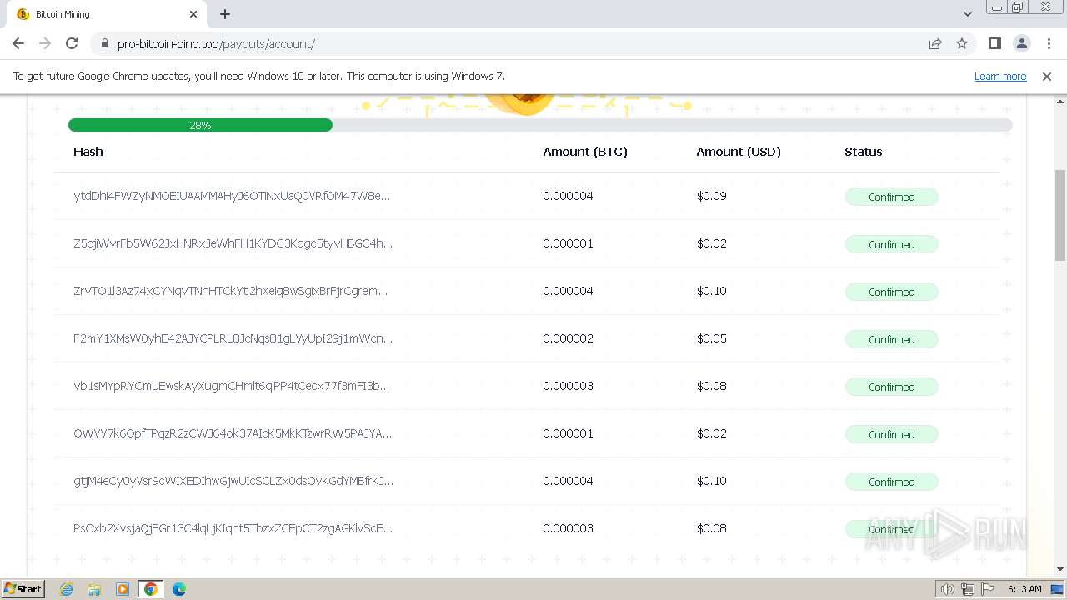Expand the tab search dropdown
1067x600 pixels.
click(x=968, y=14)
